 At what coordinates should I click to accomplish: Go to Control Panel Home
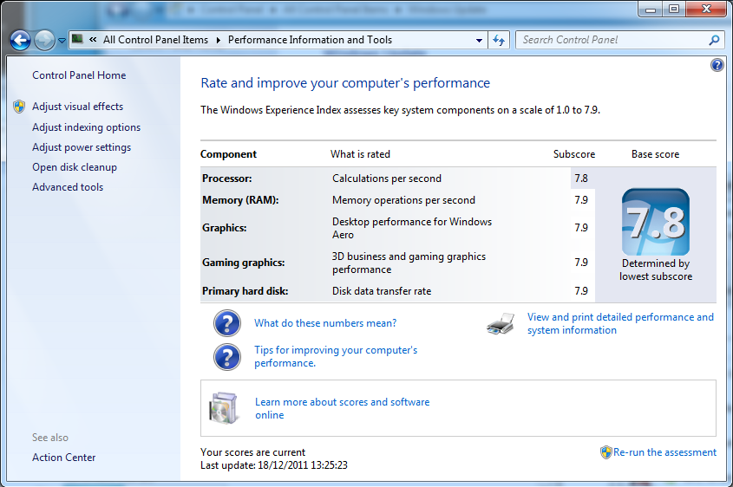pyautogui.click(x=79, y=75)
